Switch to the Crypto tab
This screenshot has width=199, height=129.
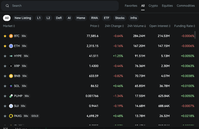pyautogui.click(x=153, y=6)
